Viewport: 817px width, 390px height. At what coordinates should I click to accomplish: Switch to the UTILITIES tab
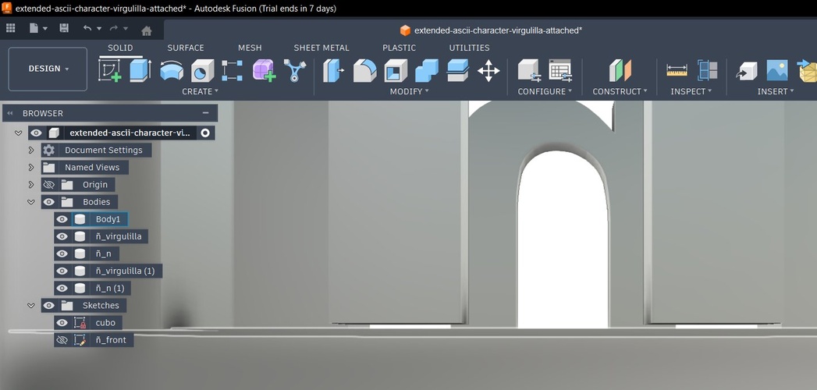[x=470, y=48]
